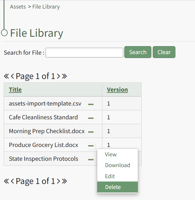Viewport: 195px width, 200px height.
Task: Open options menu for assets-import-template.csv
Action: [x=91, y=104]
